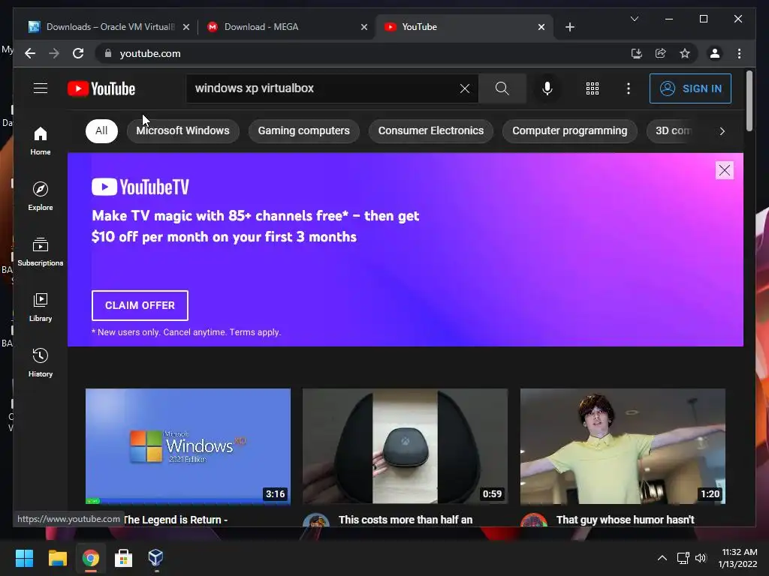The height and width of the screenshot is (576, 769).
Task: Select the All filter chip
Action: point(101,130)
